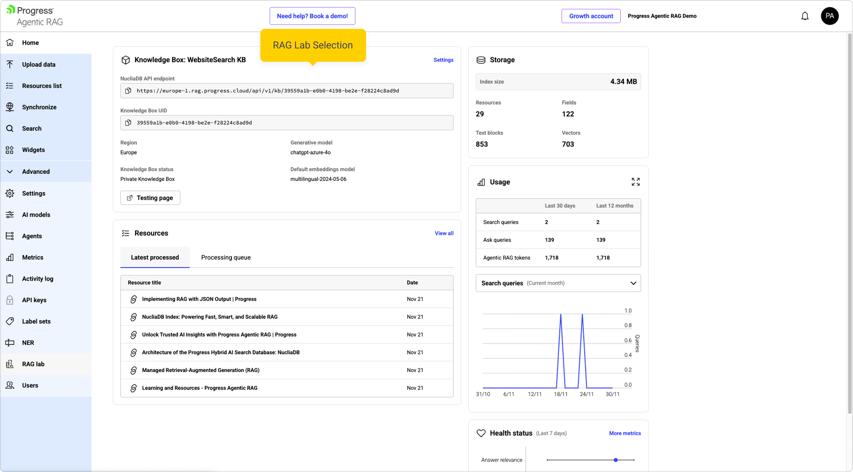Open the Managed Retrieval-Augmented Generation resource row
This screenshot has width=853, height=472.
point(200,370)
